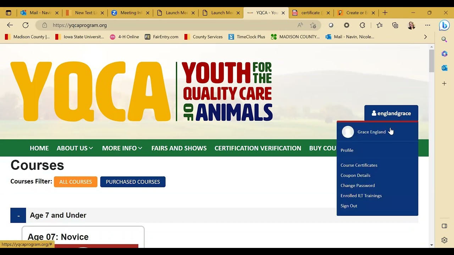Screen dimensions: 454x255
Task: Choose Change Password menu item
Action: [358, 186]
